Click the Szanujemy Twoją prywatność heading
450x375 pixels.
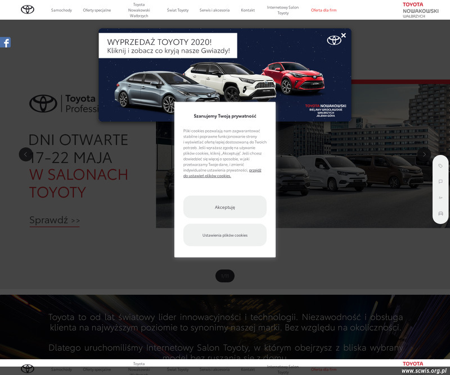224,116
